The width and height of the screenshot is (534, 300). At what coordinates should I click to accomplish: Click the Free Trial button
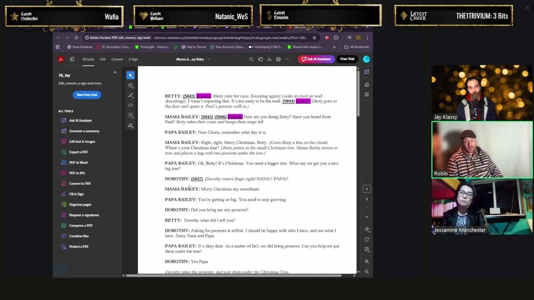click(347, 59)
